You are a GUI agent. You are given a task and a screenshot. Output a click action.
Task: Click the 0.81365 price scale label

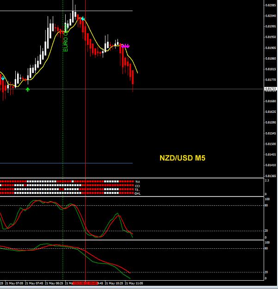pos(271,176)
